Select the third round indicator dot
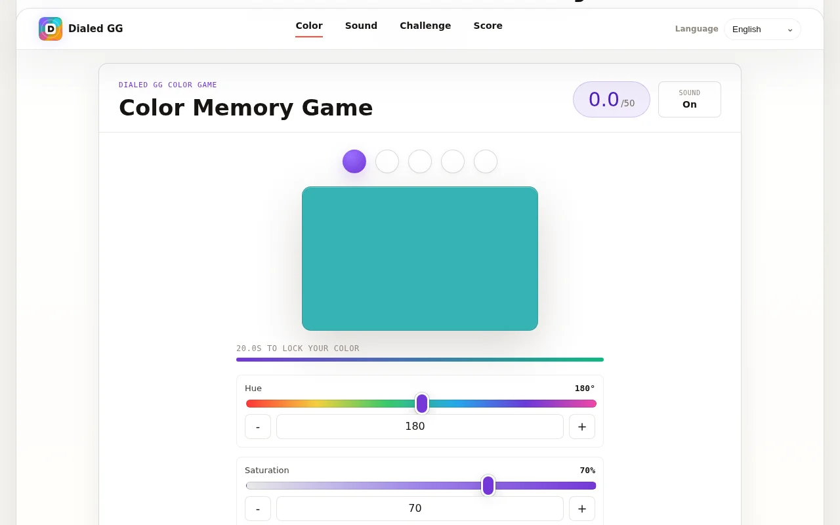Image resolution: width=840 pixels, height=525 pixels. [x=420, y=161]
